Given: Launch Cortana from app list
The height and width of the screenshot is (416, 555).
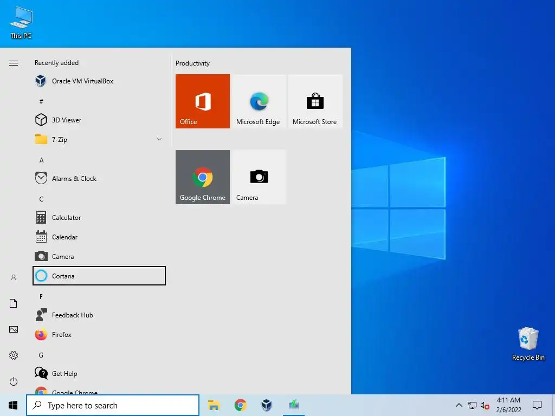Looking at the screenshot, I should point(99,276).
